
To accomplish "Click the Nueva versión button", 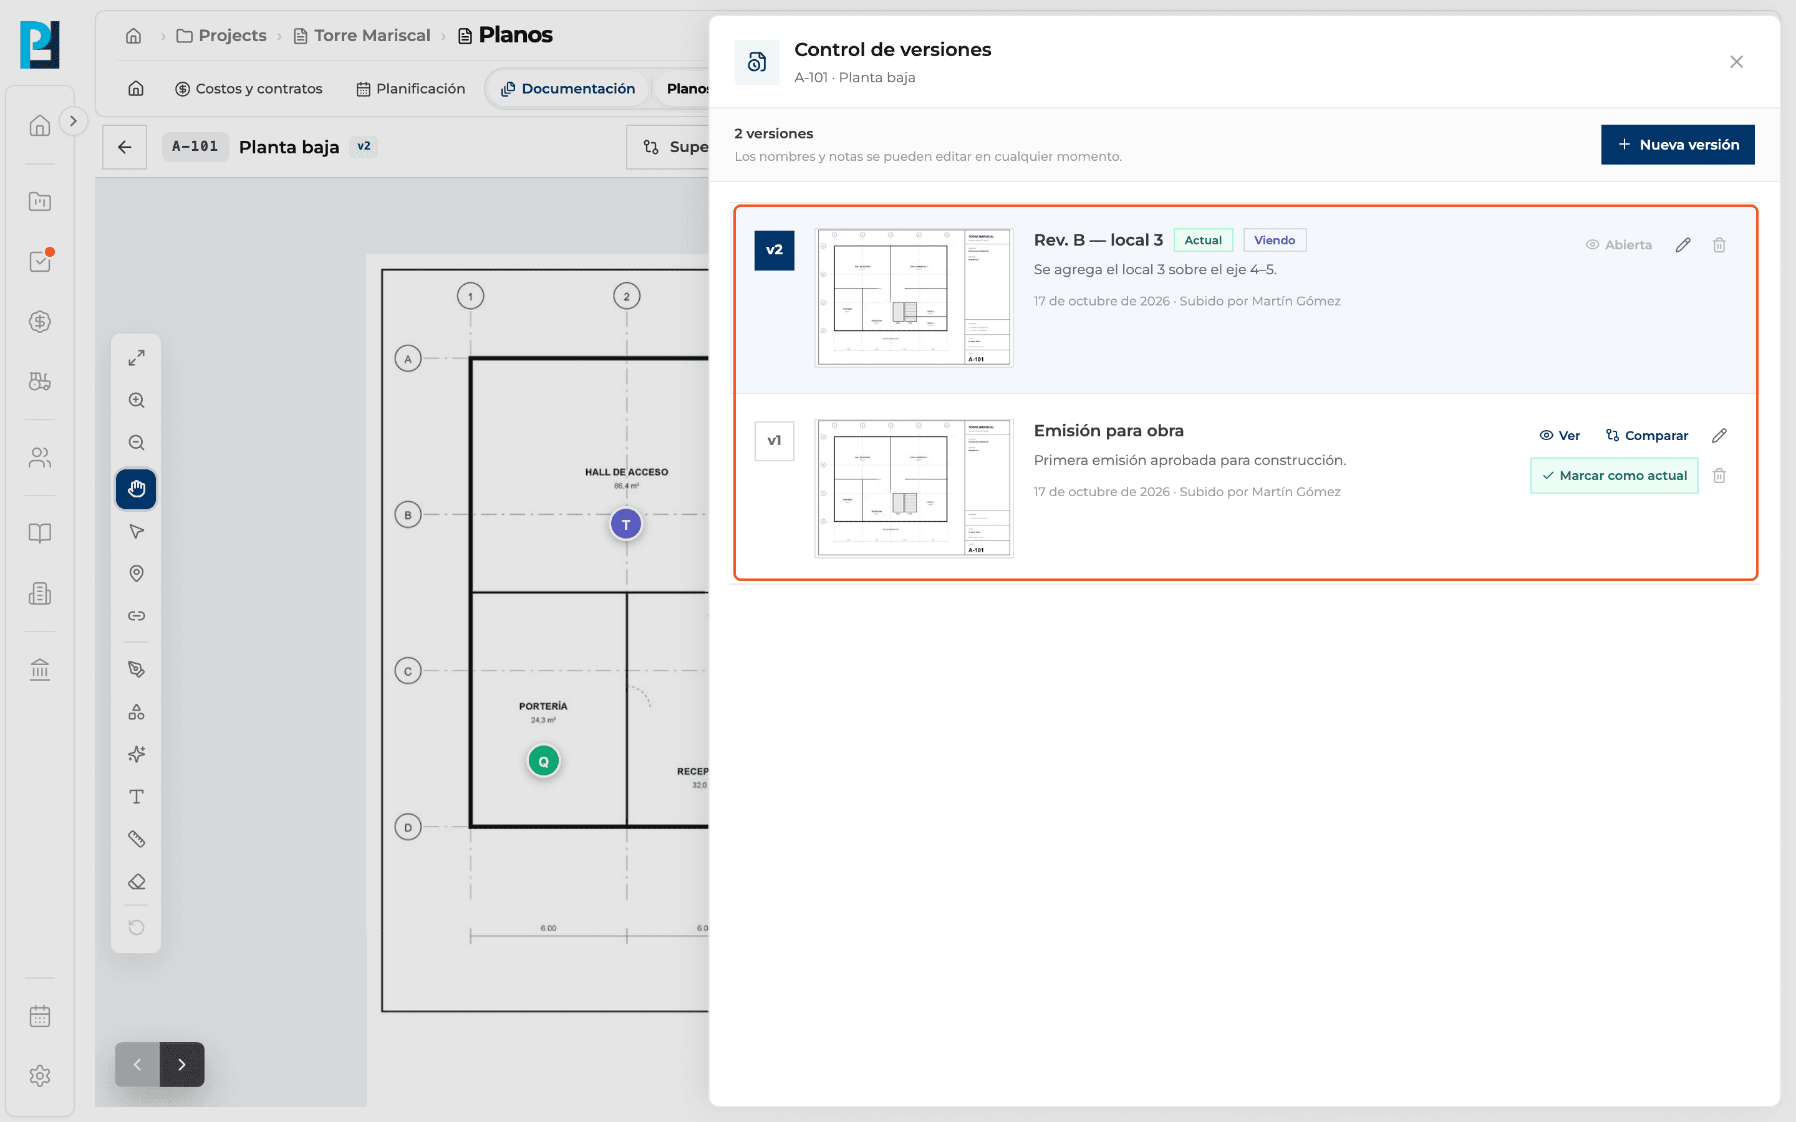I will click(x=1678, y=145).
